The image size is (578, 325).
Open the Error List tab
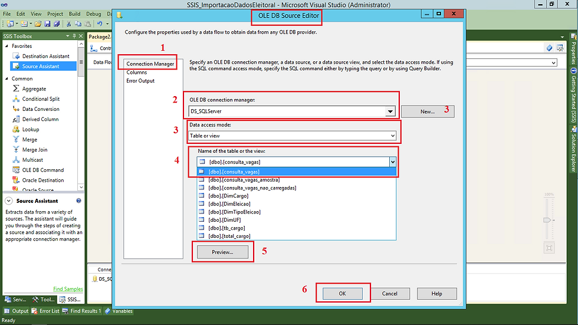[45, 311]
